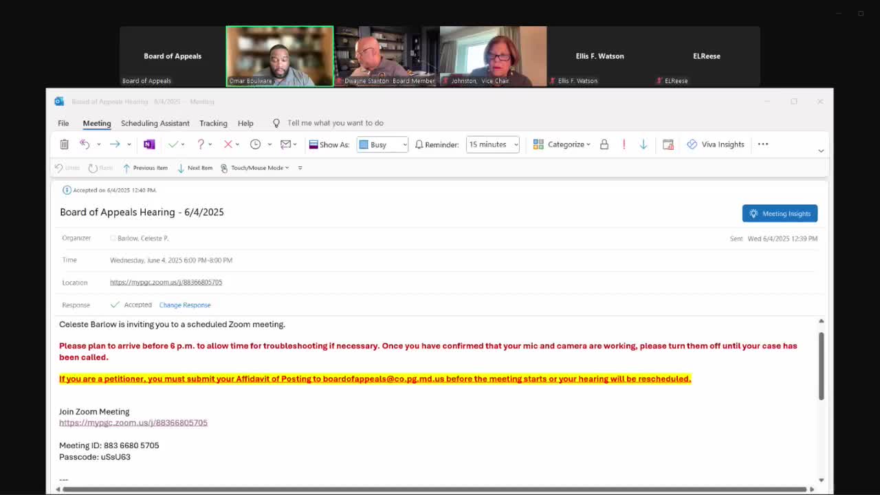
Task: Select Omar Boulware's video thumbnail
Action: [x=280, y=56]
